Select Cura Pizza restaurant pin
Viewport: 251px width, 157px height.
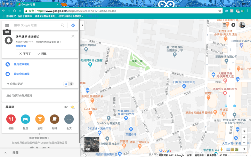pos(90,113)
